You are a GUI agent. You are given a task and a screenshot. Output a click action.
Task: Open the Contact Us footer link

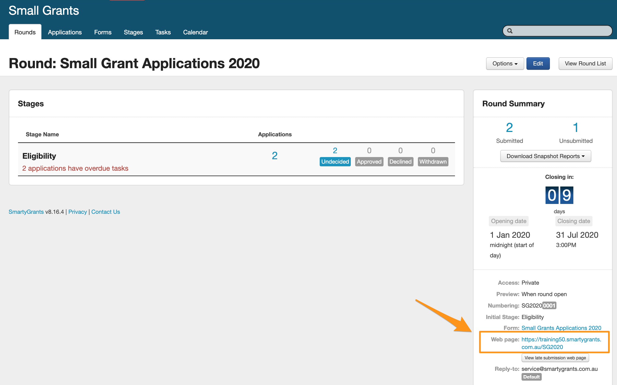(106, 212)
